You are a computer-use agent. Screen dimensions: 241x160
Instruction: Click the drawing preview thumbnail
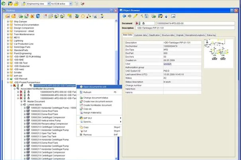pyautogui.click(x=218, y=53)
